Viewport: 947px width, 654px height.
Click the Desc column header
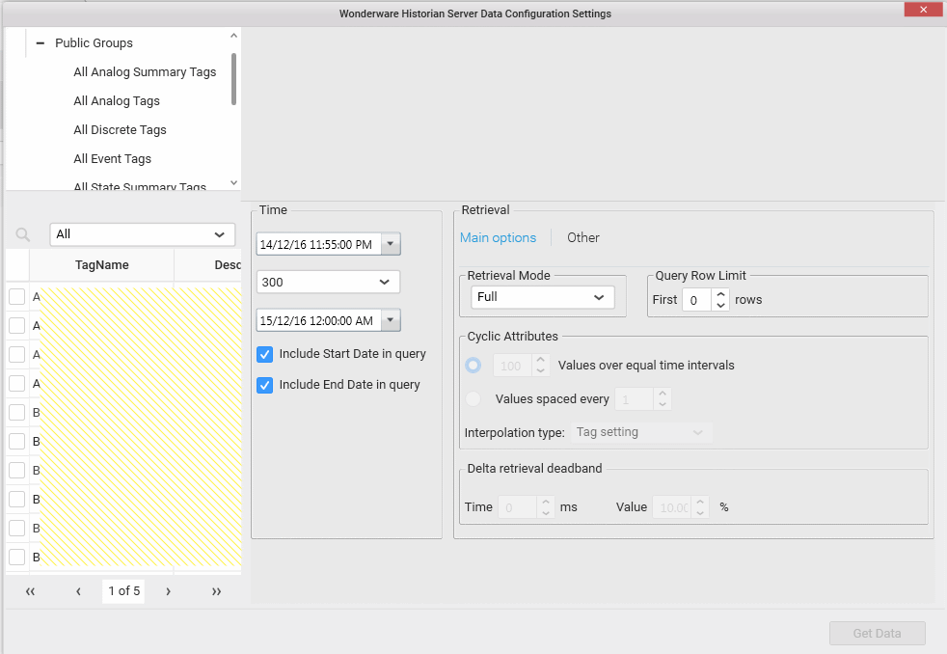click(x=208, y=264)
